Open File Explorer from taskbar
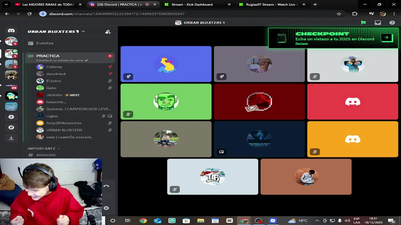 tap(200, 221)
